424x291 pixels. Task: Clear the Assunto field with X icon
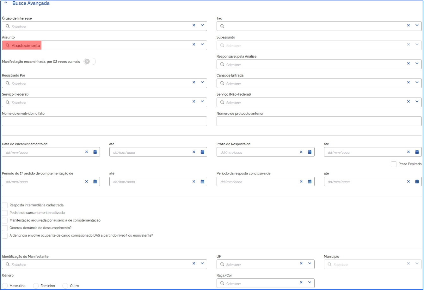[x=194, y=45]
